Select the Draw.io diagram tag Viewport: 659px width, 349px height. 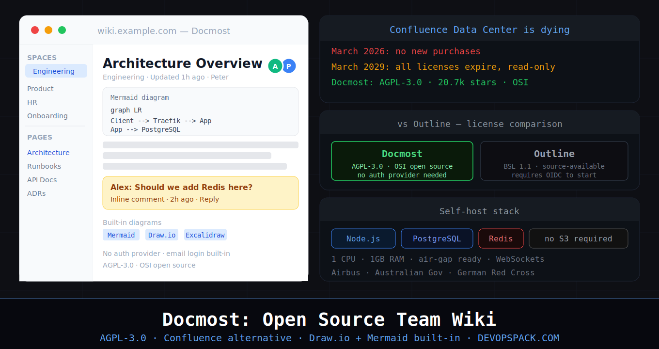[x=162, y=235]
